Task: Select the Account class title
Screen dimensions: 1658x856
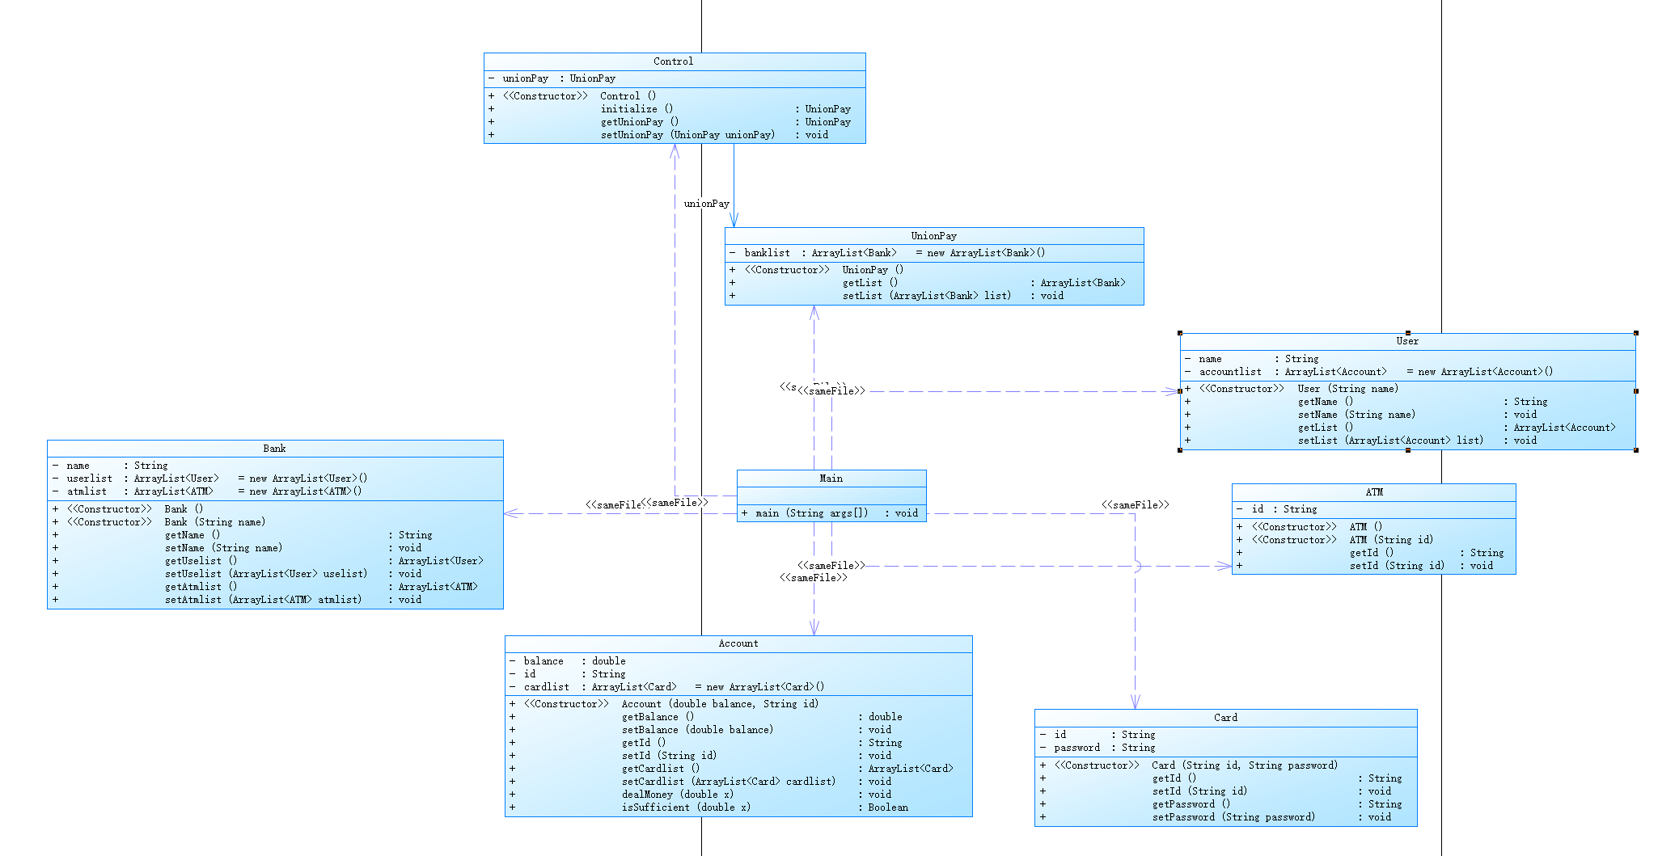Action: pos(738,643)
